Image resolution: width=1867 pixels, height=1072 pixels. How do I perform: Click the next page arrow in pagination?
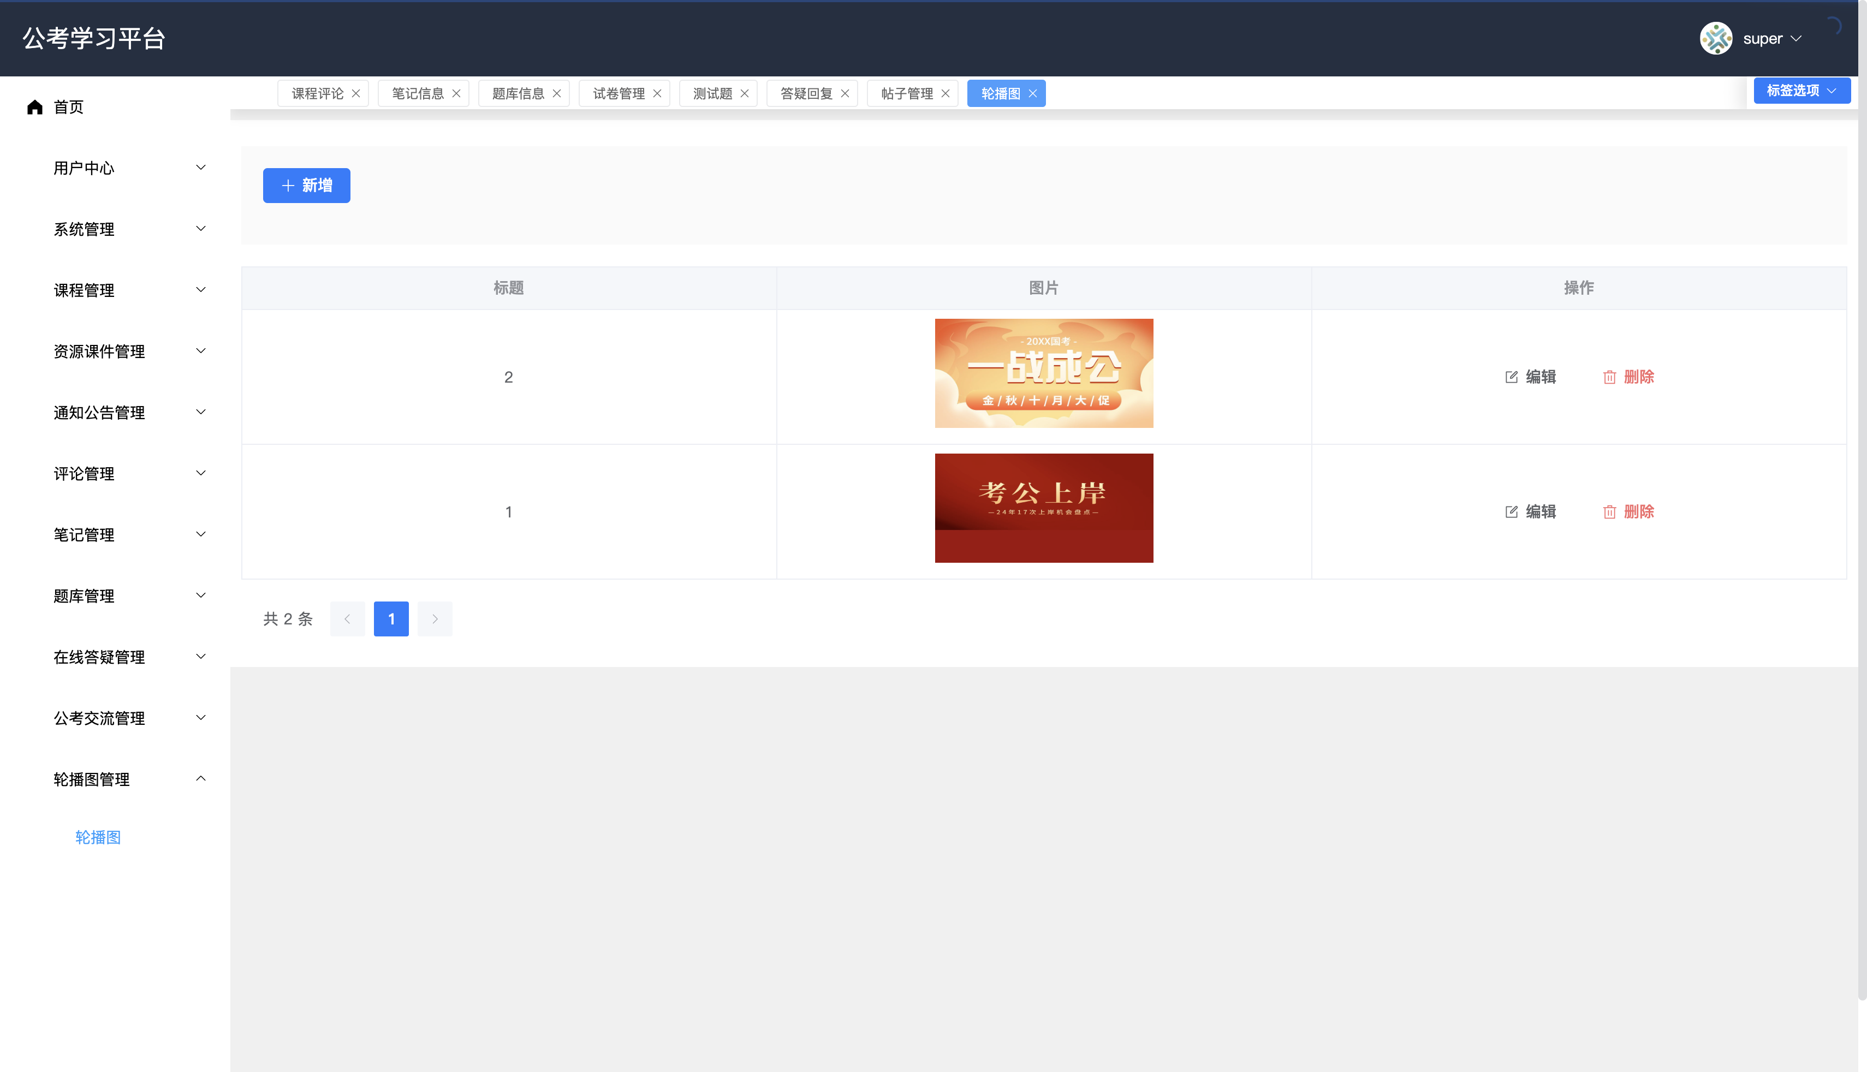[435, 619]
